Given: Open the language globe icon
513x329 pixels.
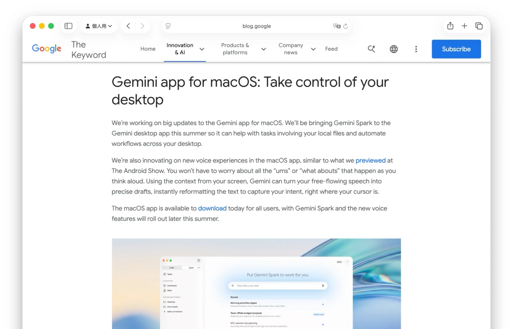Looking at the screenshot, I should coord(394,49).
